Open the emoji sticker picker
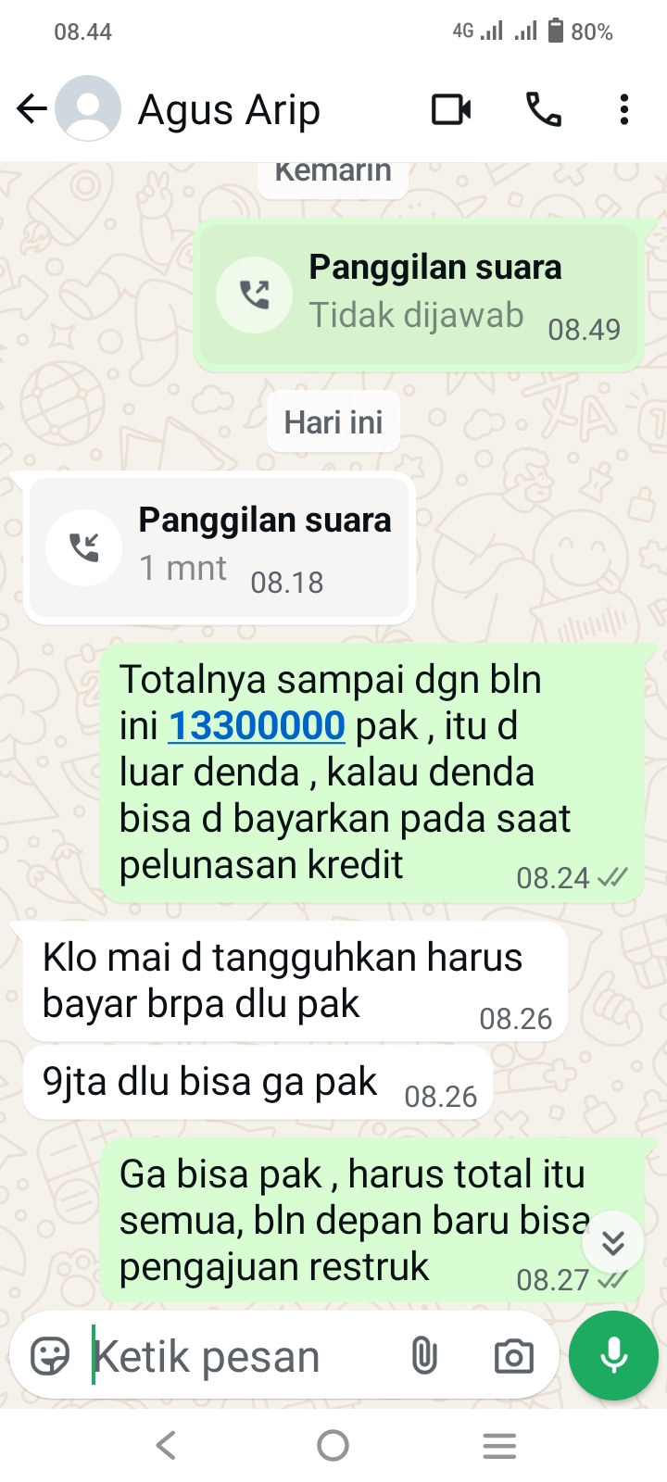This screenshot has width=667, height=1482. (50, 1356)
